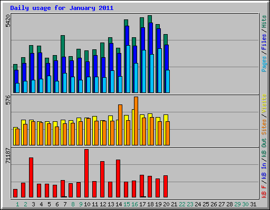
Task: Click day 7 on the x-axis
Action: (x=65, y=204)
